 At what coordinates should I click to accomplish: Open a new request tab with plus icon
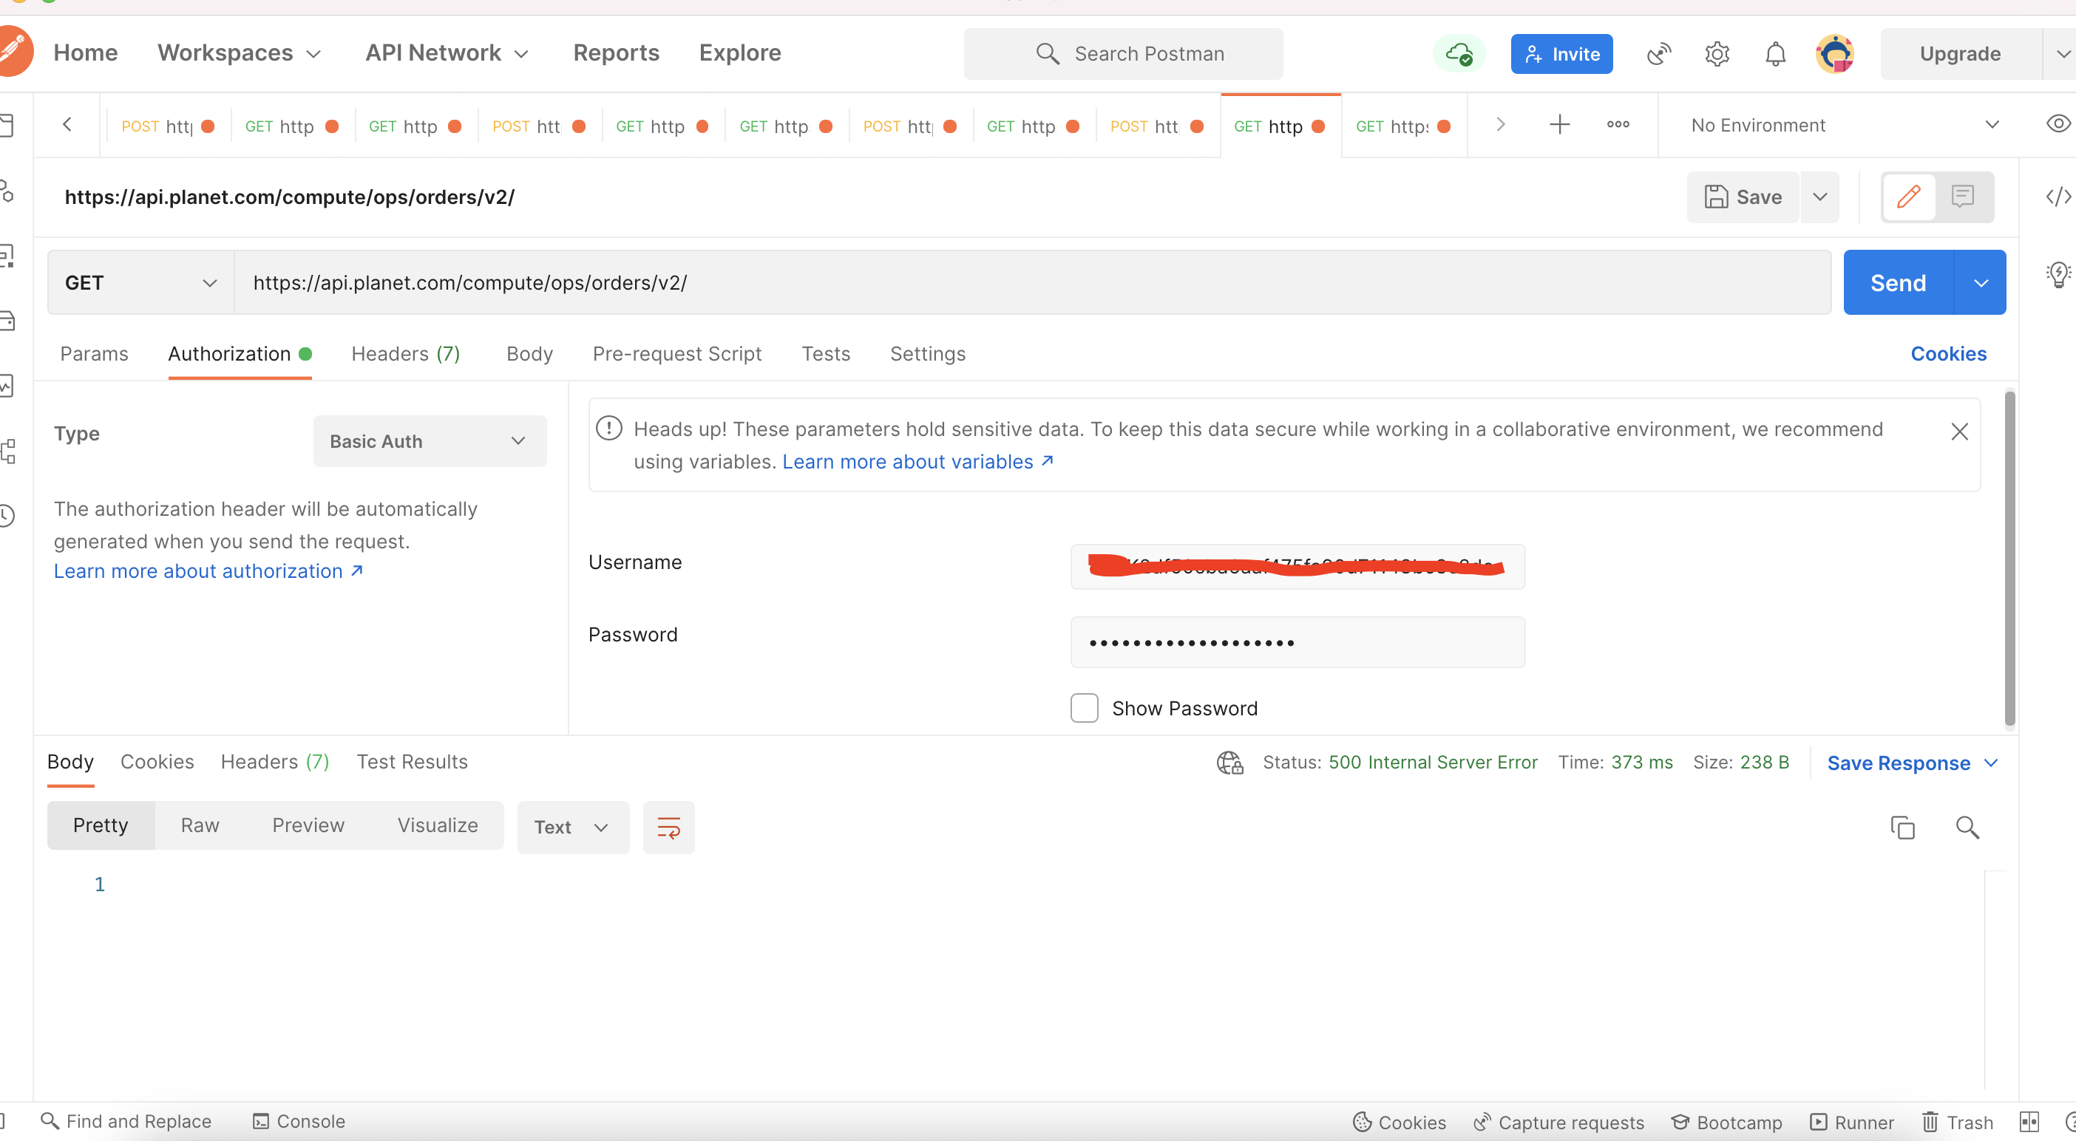click(x=1559, y=125)
